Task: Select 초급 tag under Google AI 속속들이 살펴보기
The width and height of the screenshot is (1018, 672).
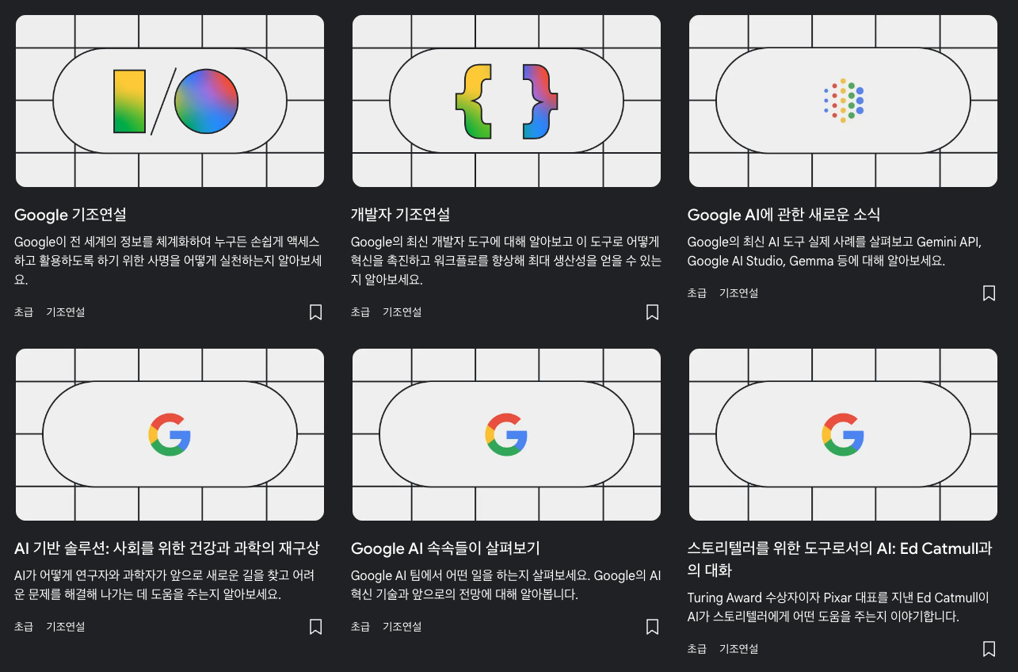Action: [360, 627]
